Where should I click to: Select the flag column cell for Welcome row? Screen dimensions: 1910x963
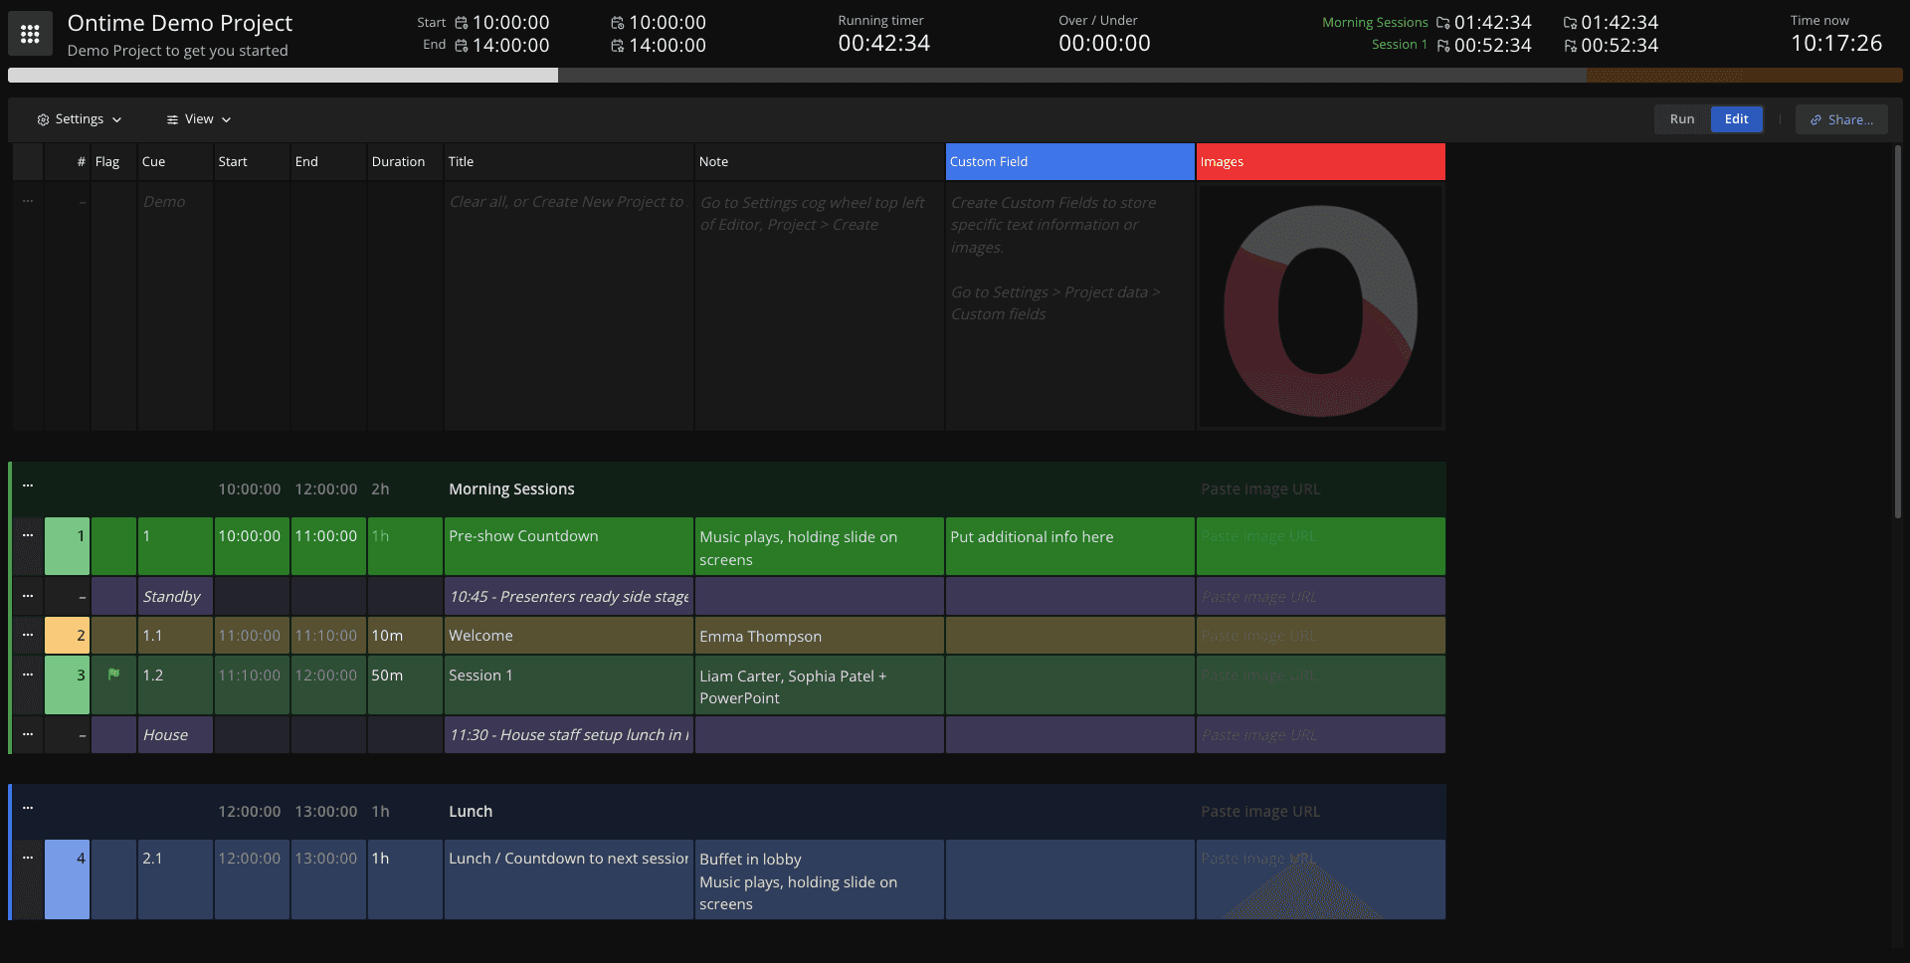click(x=113, y=635)
